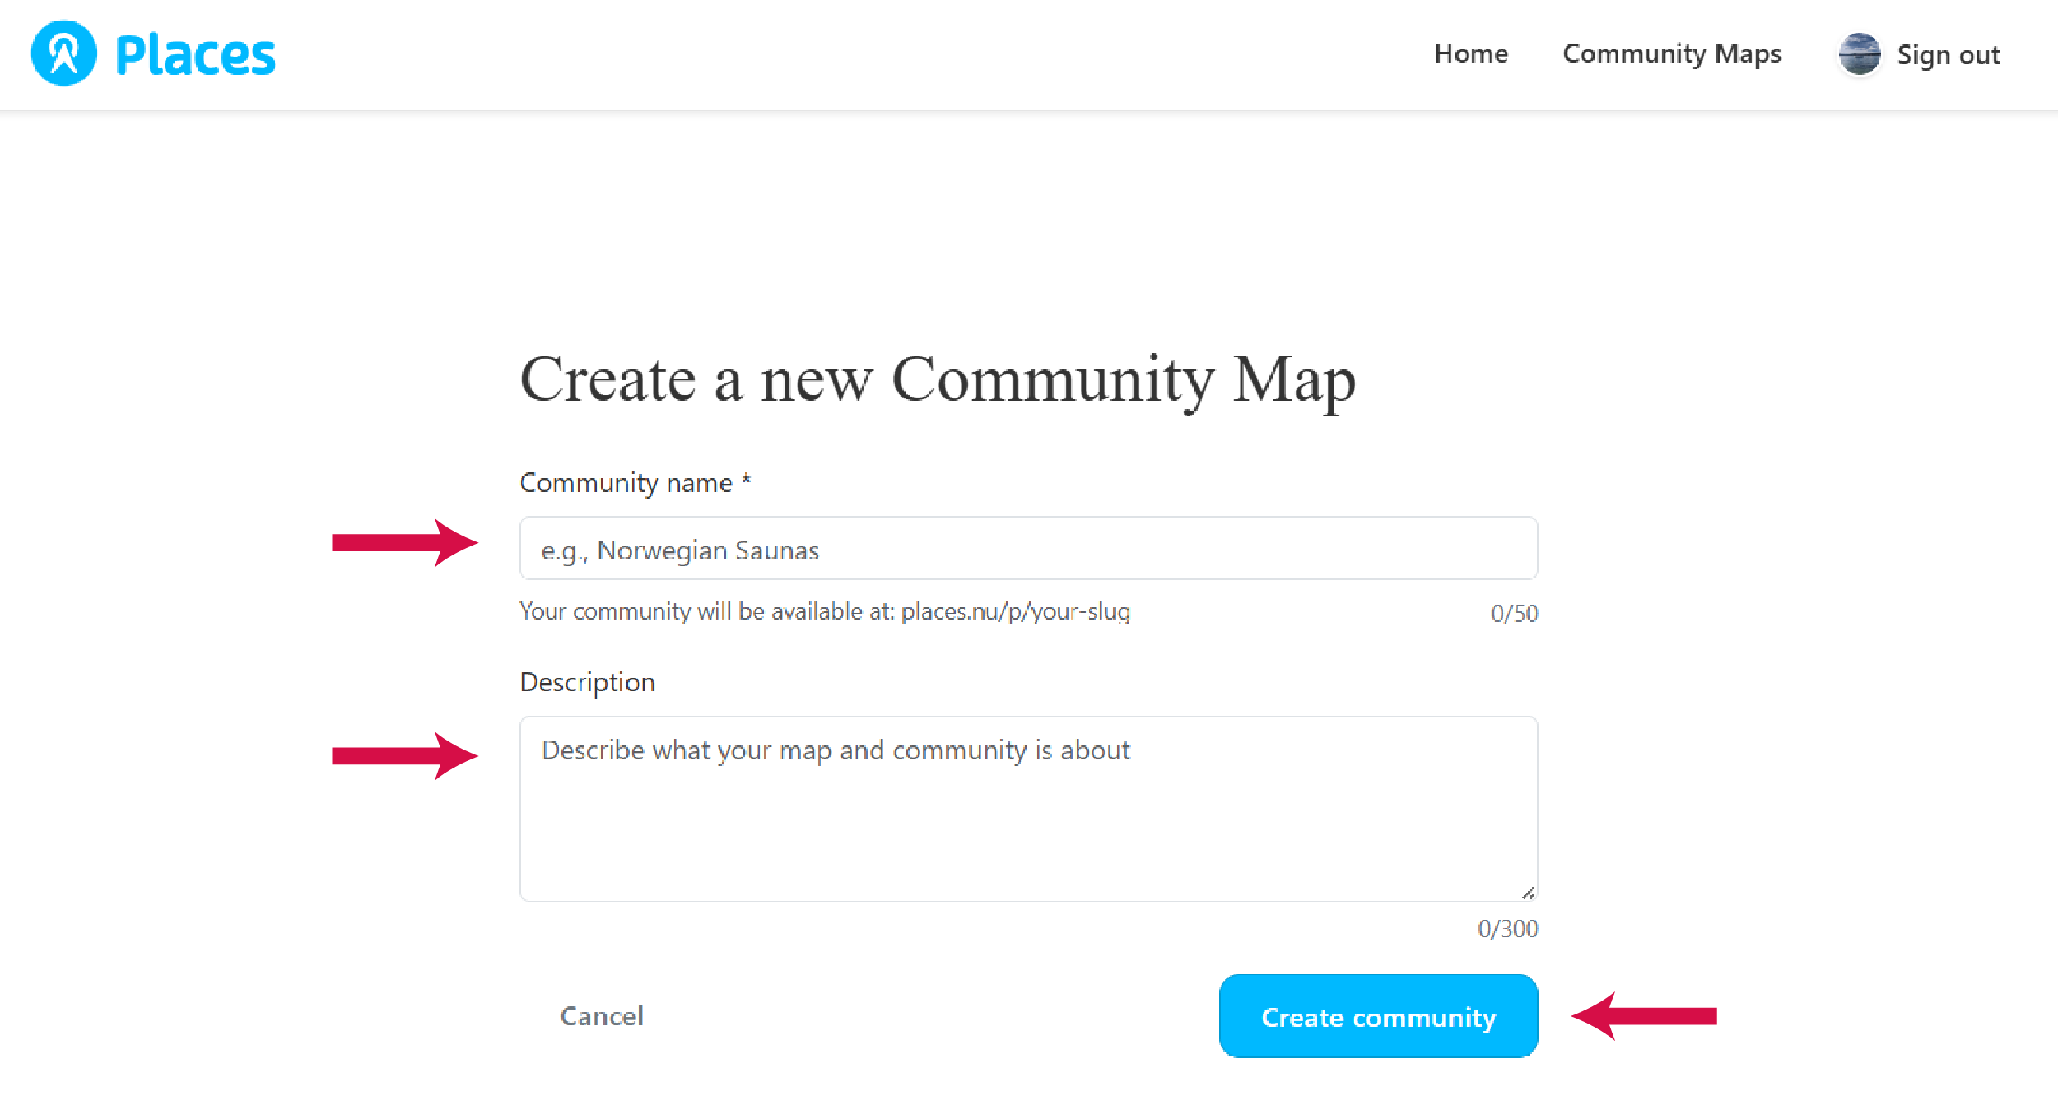Click inside the Description textarea
The height and width of the screenshot is (1105, 2058).
1027,806
